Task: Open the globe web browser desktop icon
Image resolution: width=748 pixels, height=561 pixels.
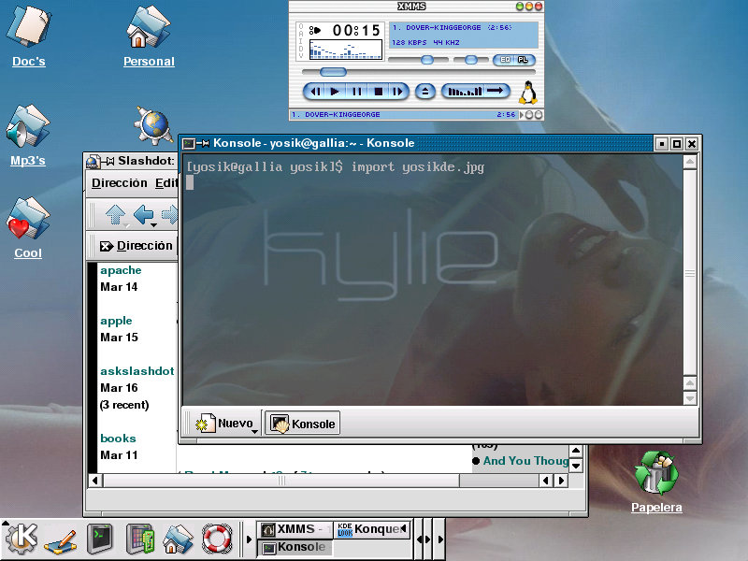Action: coord(153,125)
